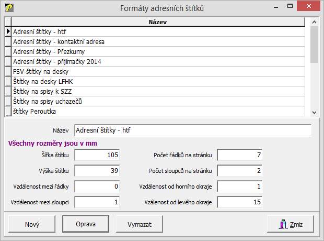Click Vzálenost od levého okraje field
The width and height of the screenshot is (324, 241).
tap(240, 202)
